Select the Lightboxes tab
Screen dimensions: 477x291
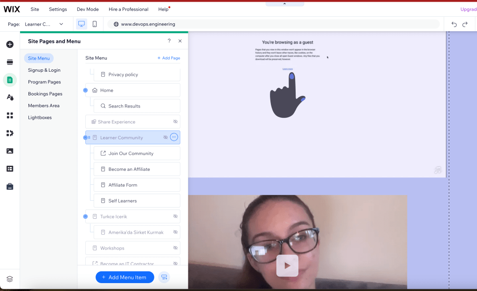coord(40,117)
